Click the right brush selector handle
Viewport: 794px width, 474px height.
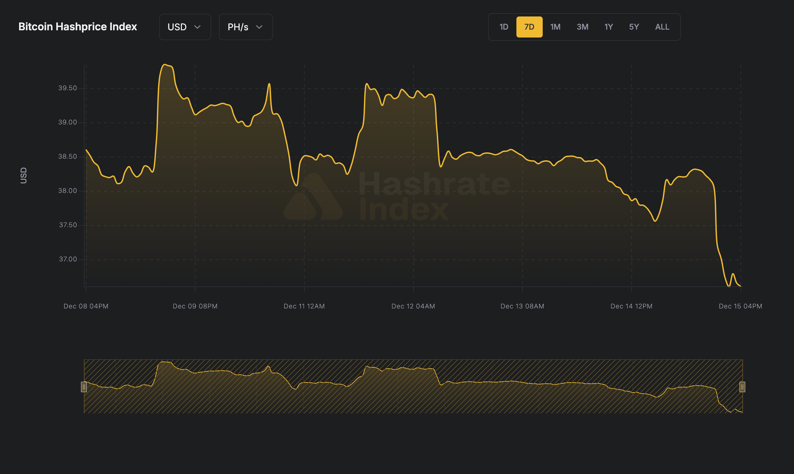742,387
